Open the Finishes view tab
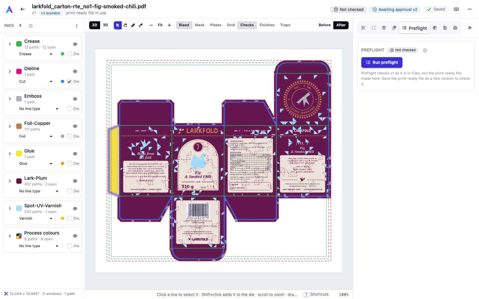 (x=267, y=25)
